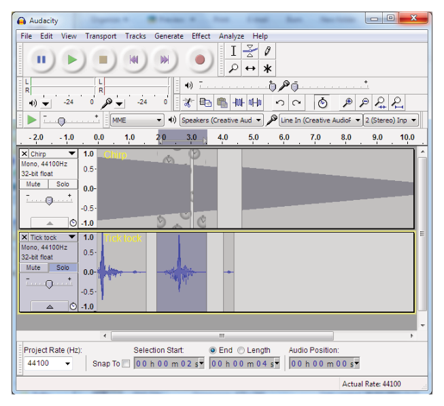Mute the Chirp track

(x=33, y=184)
